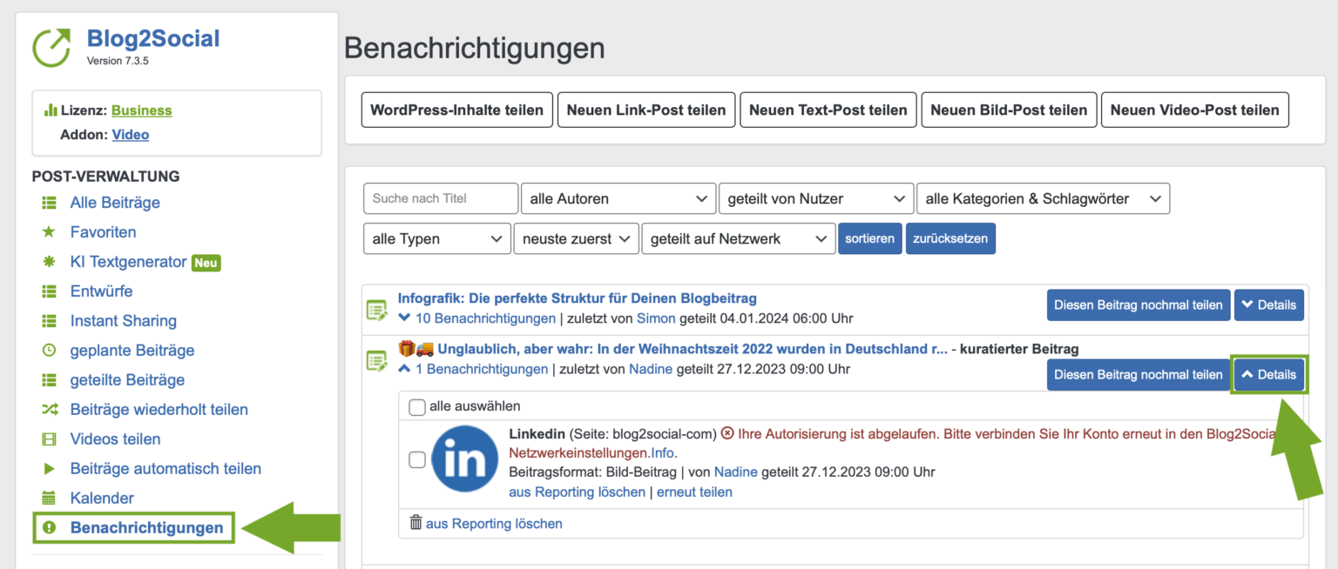Image resolution: width=1338 pixels, height=569 pixels.
Task: Check the alle auswählen checkbox
Action: (417, 406)
